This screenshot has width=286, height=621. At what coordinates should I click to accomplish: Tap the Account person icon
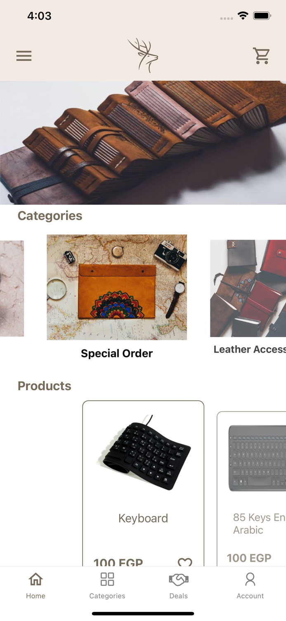point(250,579)
